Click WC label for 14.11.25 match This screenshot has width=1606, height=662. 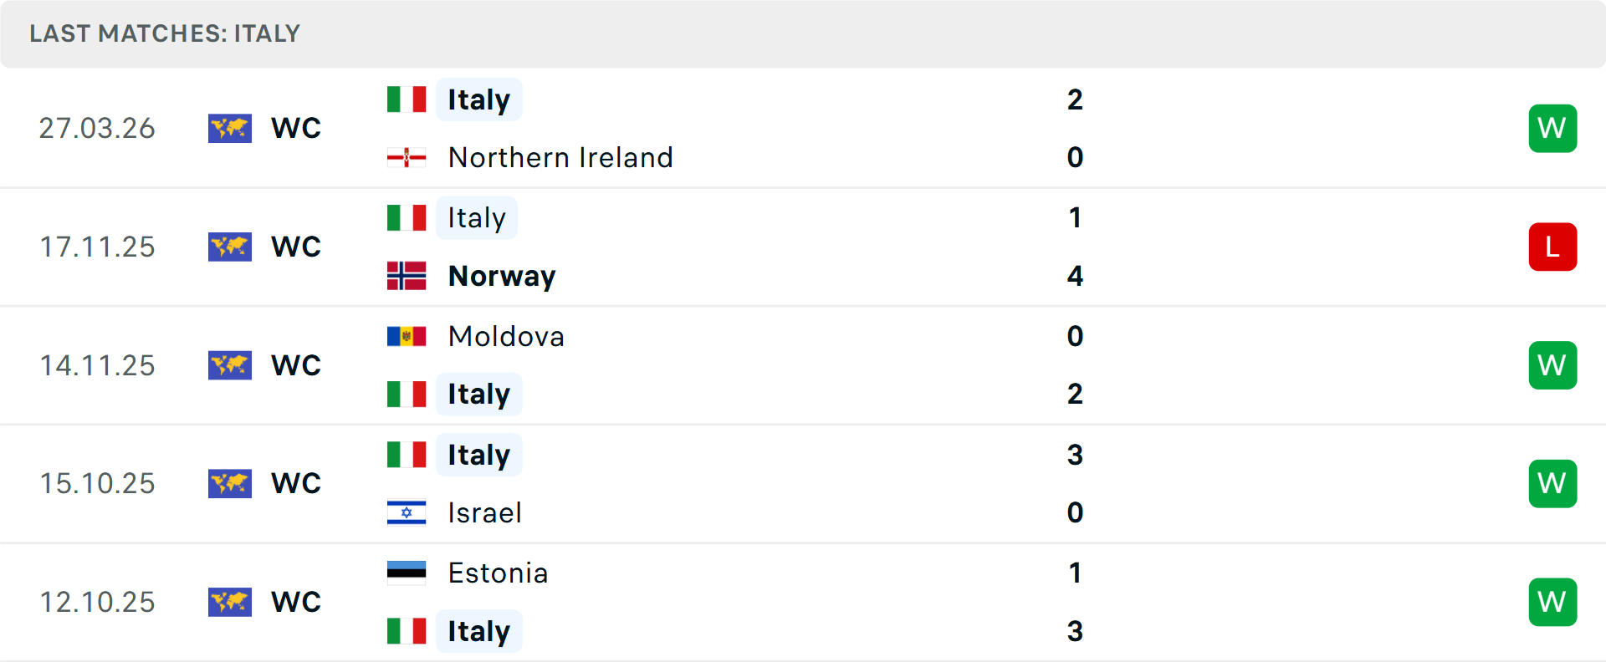click(x=296, y=365)
